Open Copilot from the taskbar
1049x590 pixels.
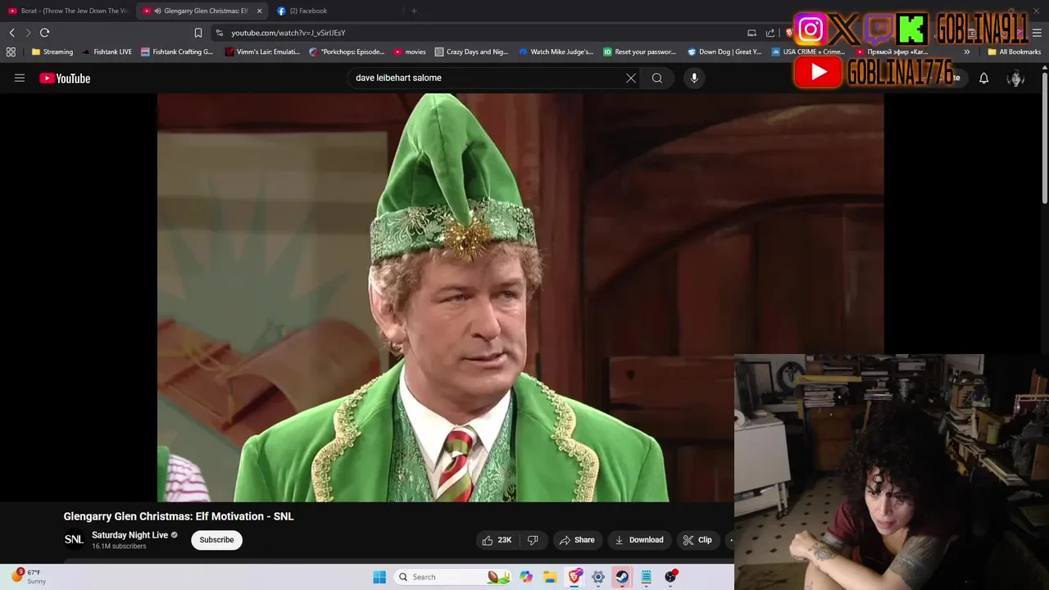526,577
